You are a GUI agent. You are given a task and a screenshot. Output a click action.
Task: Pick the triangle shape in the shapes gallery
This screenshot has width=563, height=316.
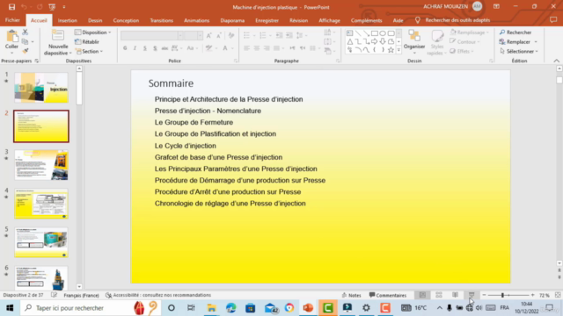click(350, 41)
